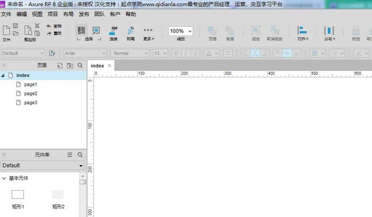Open the 编辑 menu

[22, 14]
